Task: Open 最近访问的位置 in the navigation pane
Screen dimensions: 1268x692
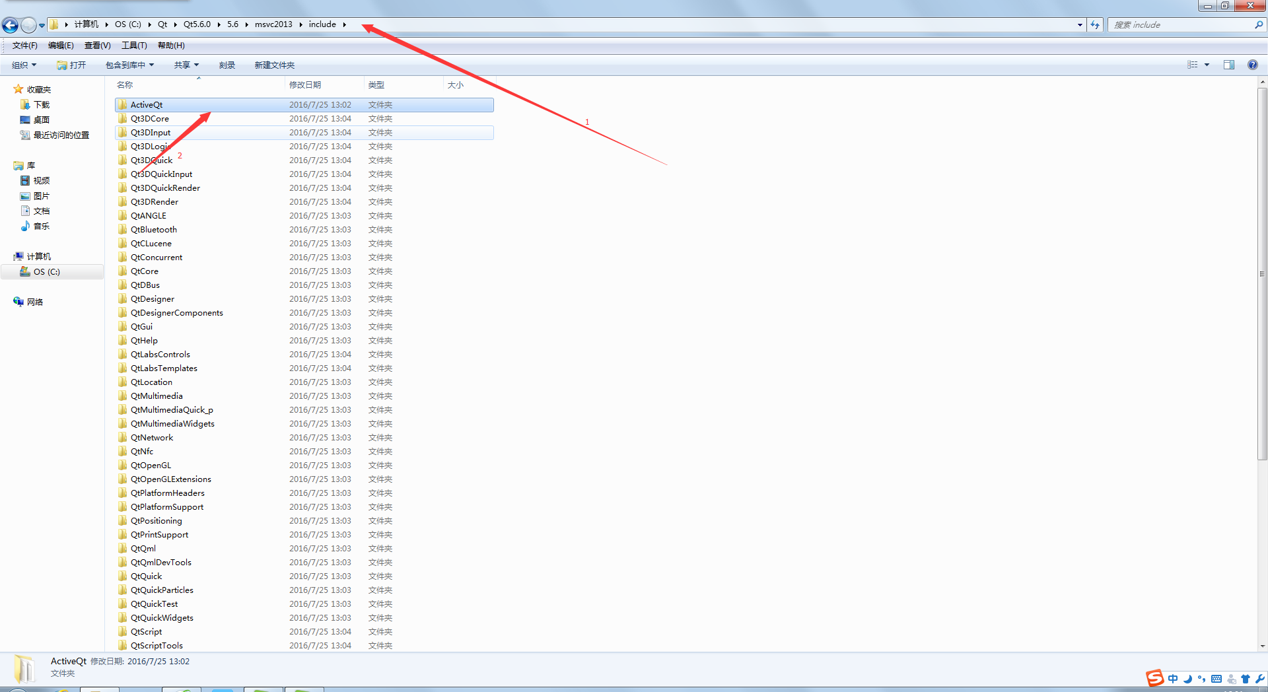Action: (61, 135)
